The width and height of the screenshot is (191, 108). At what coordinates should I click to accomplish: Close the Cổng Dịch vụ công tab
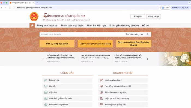(33, 3)
